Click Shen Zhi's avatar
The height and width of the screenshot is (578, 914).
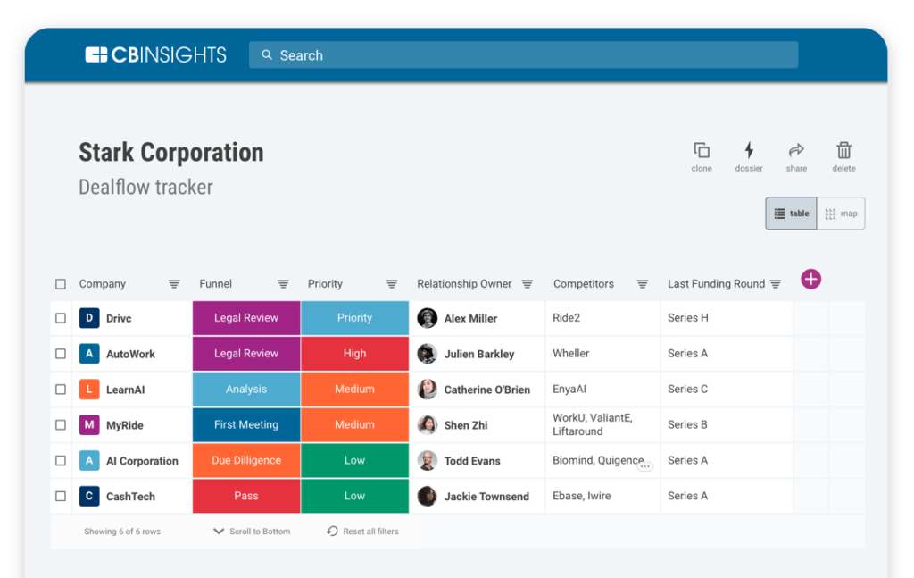tap(428, 424)
